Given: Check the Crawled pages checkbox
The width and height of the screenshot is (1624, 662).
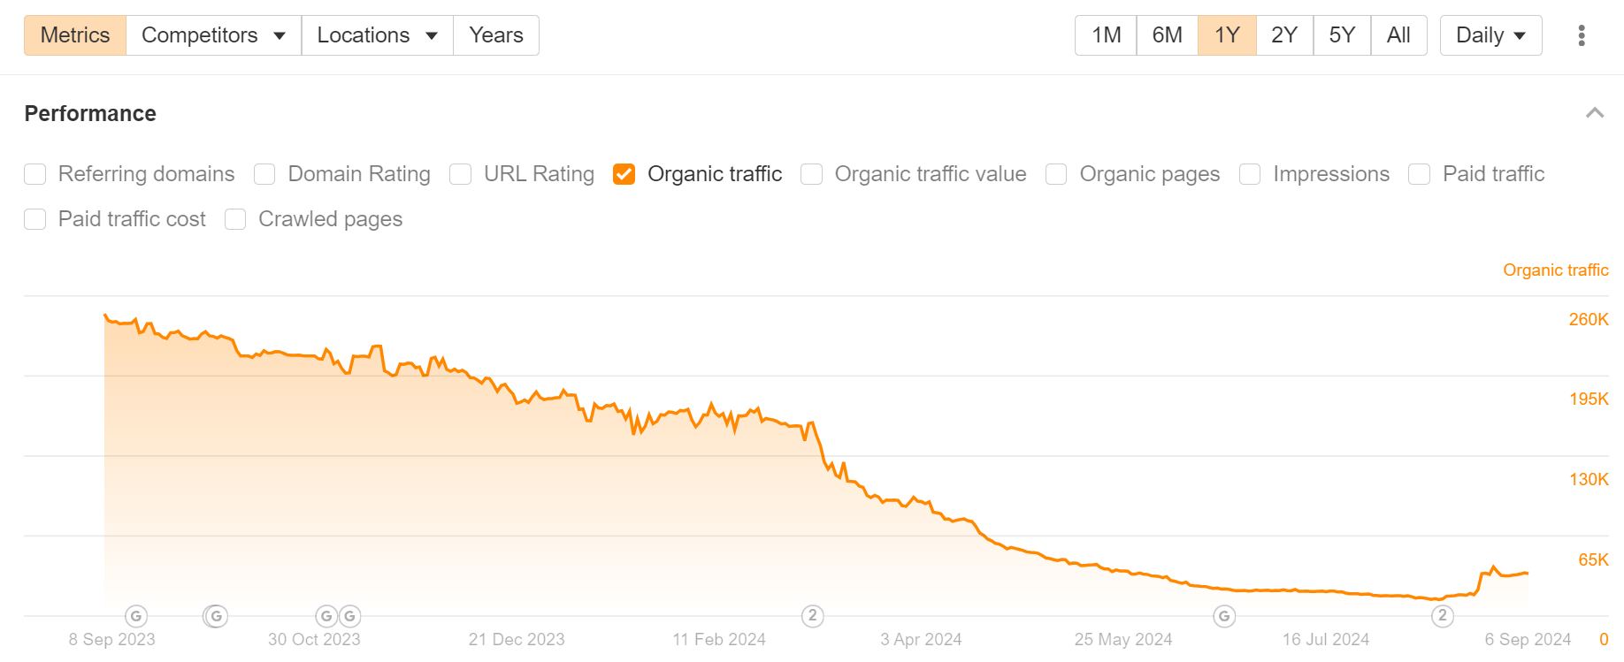Looking at the screenshot, I should pyautogui.click(x=235, y=219).
